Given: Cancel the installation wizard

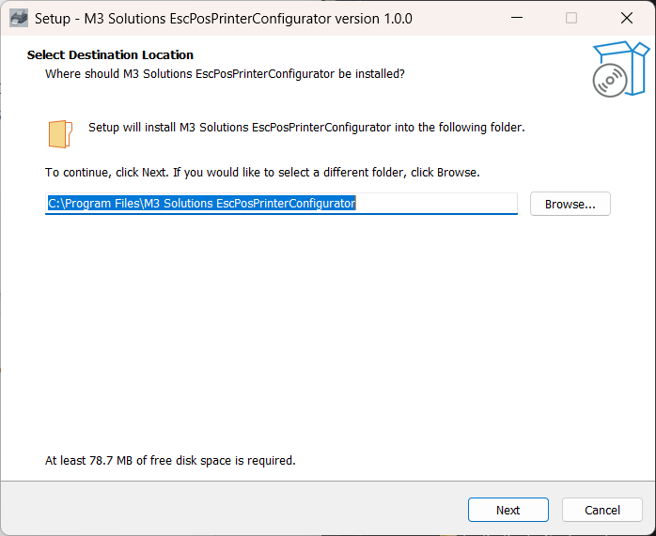Looking at the screenshot, I should [602, 510].
